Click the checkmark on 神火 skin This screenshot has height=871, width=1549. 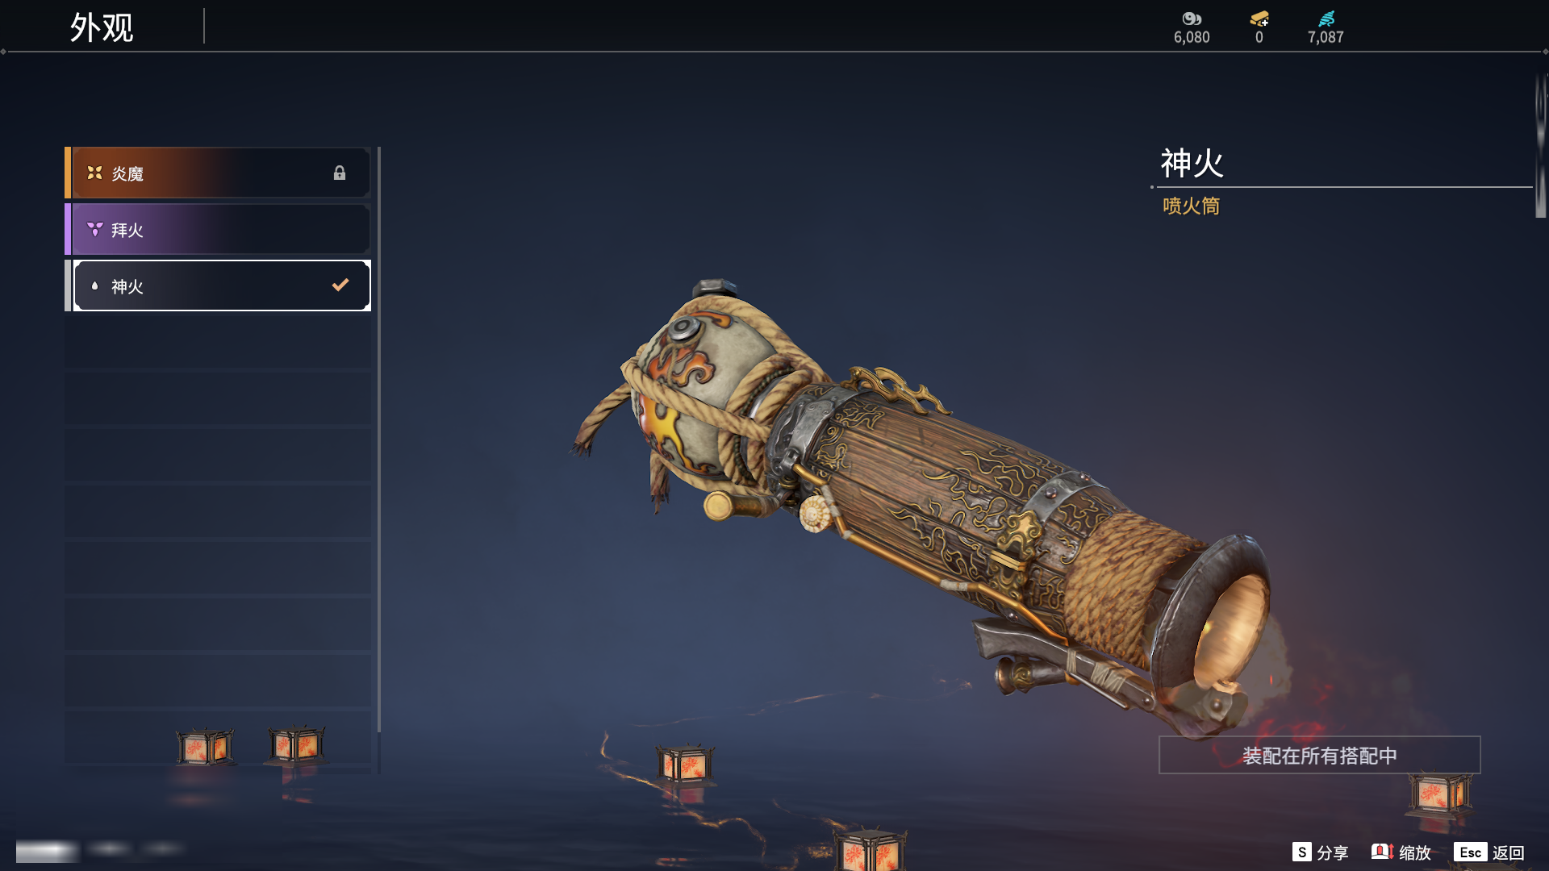[340, 285]
